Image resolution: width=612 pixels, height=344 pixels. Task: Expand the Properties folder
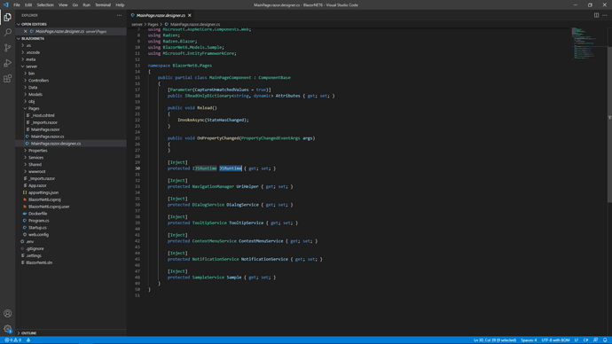[x=26, y=151]
